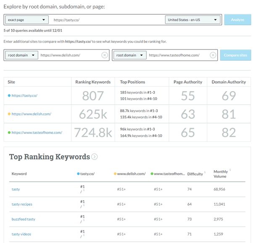This screenshot has height=243, width=253.
Task: Open https://www.delish.com/ link in Site table
Action: click(x=31, y=114)
